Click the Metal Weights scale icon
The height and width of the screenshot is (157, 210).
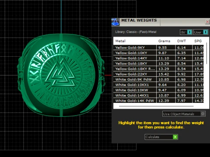point(115,22)
